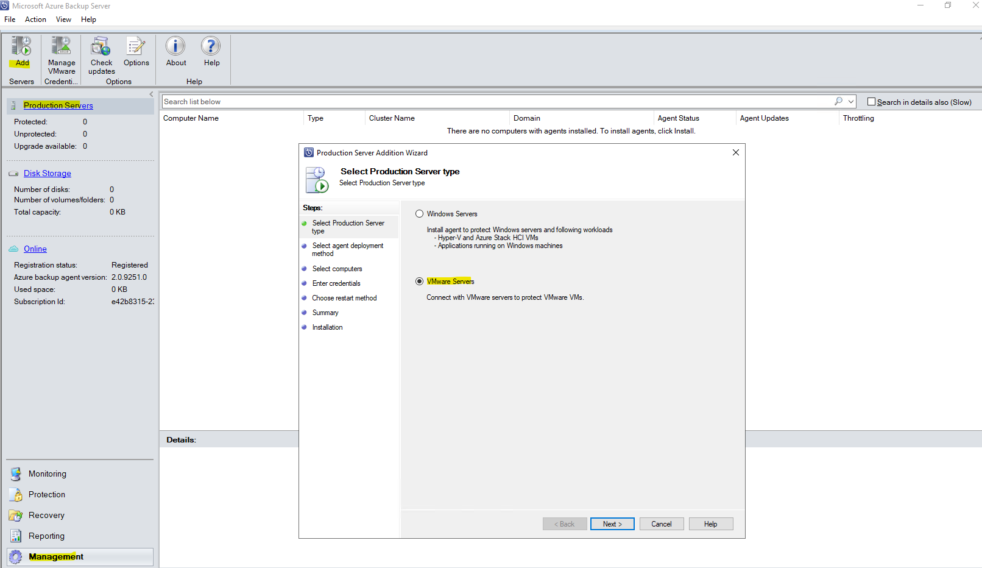
Task: Click the Monitoring workspace icon
Action: point(16,474)
